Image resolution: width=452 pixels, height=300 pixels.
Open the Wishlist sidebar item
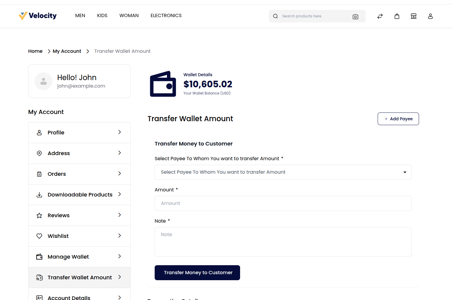point(79,236)
